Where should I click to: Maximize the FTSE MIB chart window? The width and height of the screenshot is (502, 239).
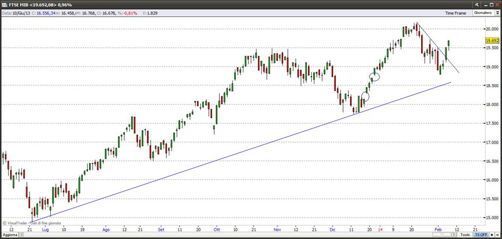click(492, 5)
